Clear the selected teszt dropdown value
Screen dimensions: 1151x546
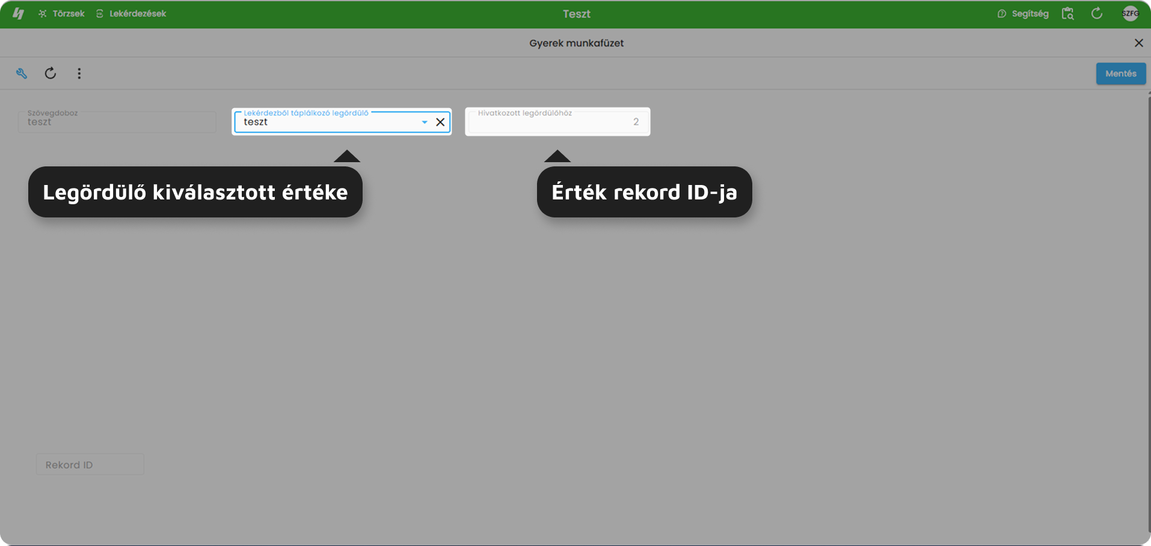(440, 122)
